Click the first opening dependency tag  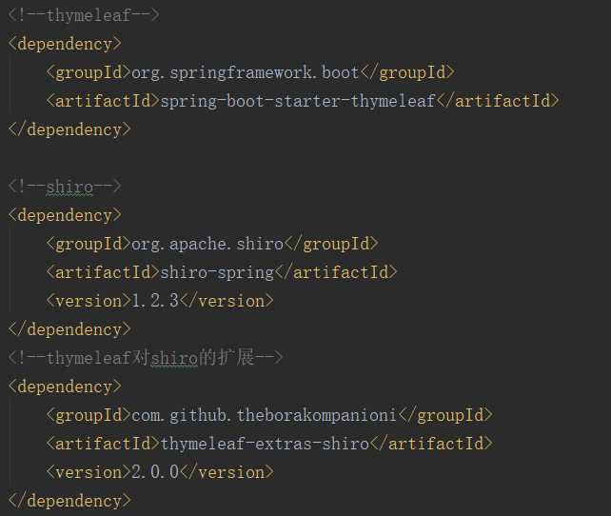point(65,44)
